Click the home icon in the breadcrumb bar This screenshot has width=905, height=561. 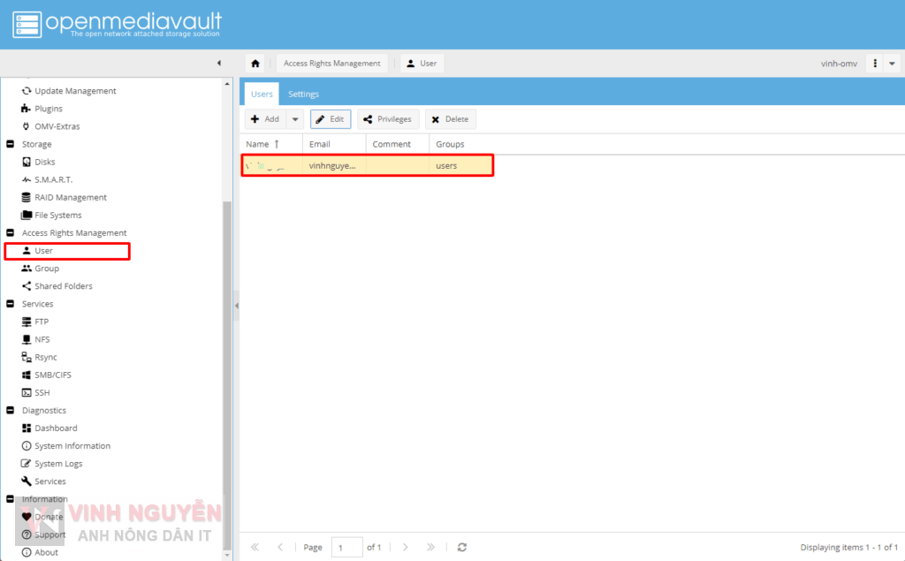pos(255,63)
